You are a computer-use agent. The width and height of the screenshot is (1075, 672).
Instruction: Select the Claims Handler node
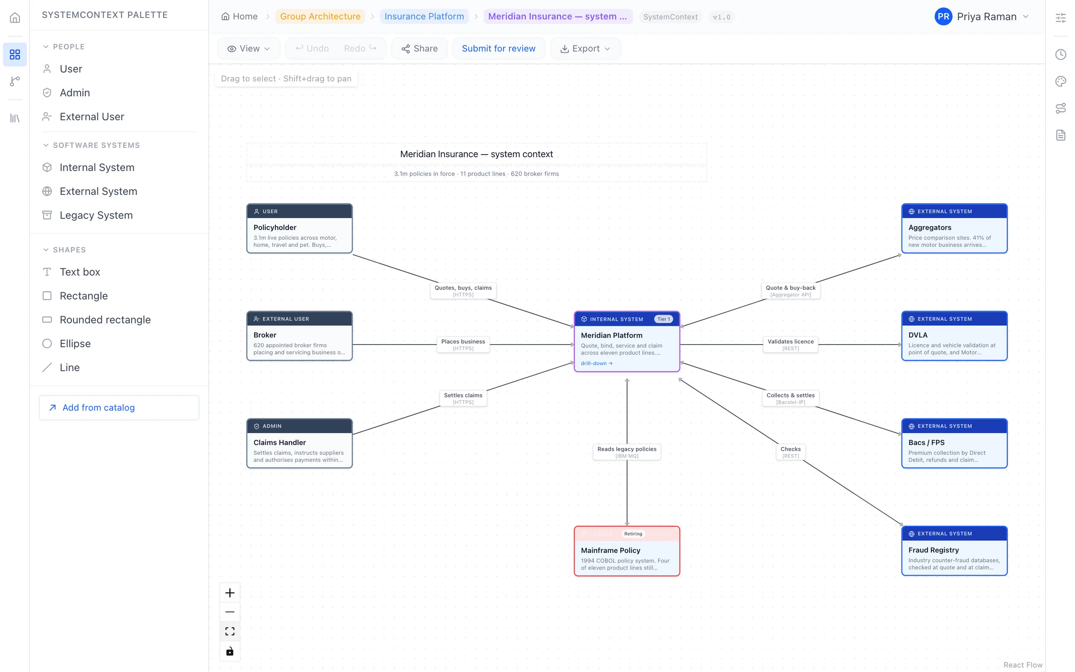299,444
